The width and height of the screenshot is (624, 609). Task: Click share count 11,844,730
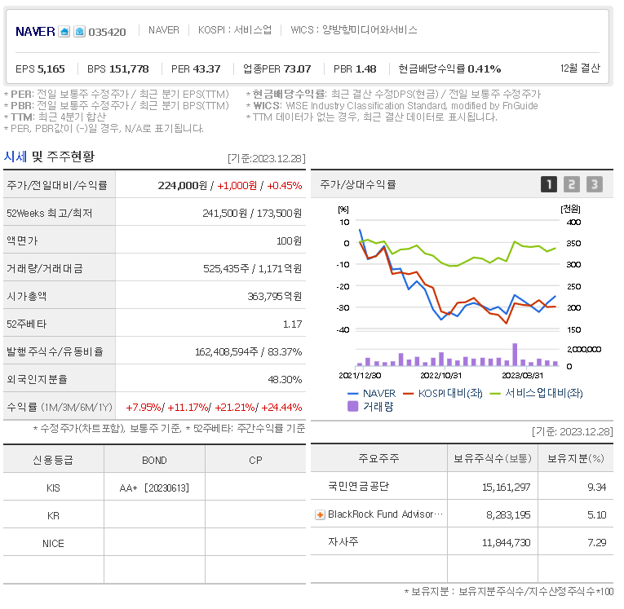(507, 543)
